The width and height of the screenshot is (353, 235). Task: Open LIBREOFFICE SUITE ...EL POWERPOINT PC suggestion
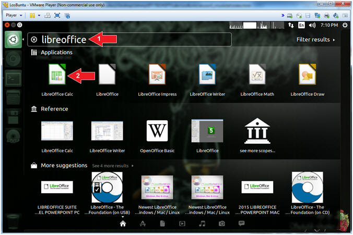pyautogui.click(x=57, y=197)
